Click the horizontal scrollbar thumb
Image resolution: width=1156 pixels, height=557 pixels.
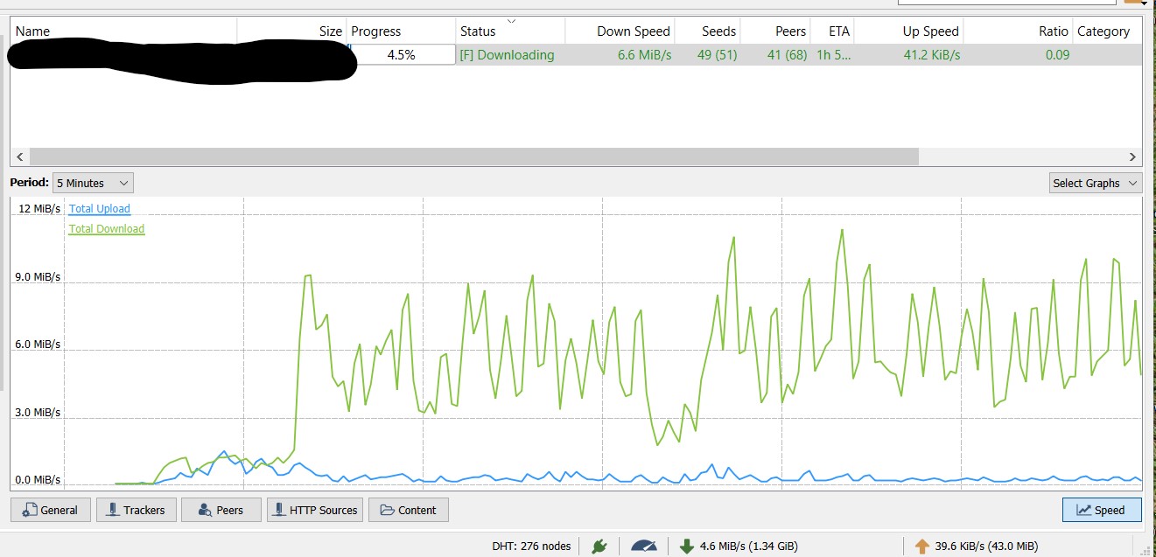tap(473, 157)
